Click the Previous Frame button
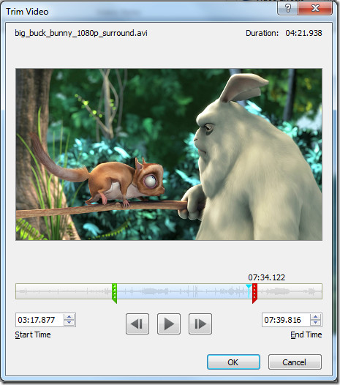The height and width of the screenshot is (385, 340). 137,324
